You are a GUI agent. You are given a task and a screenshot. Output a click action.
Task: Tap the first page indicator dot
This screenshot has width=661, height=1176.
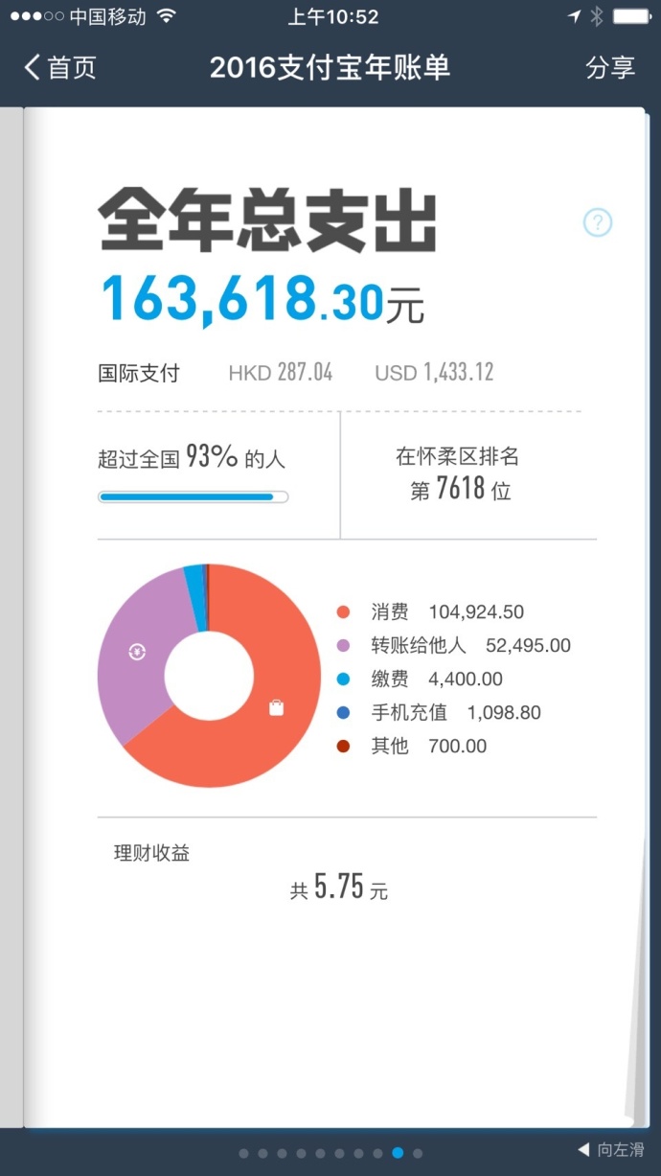(243, 1153)
